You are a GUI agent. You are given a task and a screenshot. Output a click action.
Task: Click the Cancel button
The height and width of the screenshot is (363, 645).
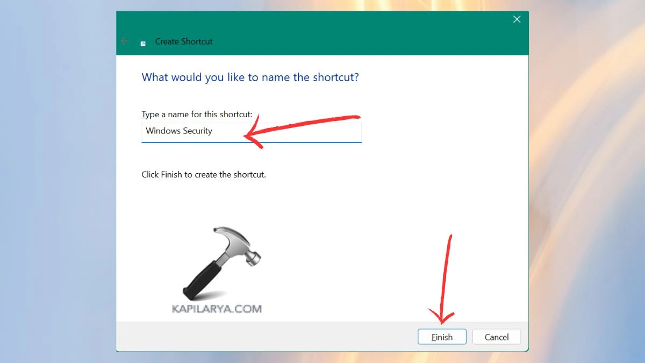pos(497,337)
